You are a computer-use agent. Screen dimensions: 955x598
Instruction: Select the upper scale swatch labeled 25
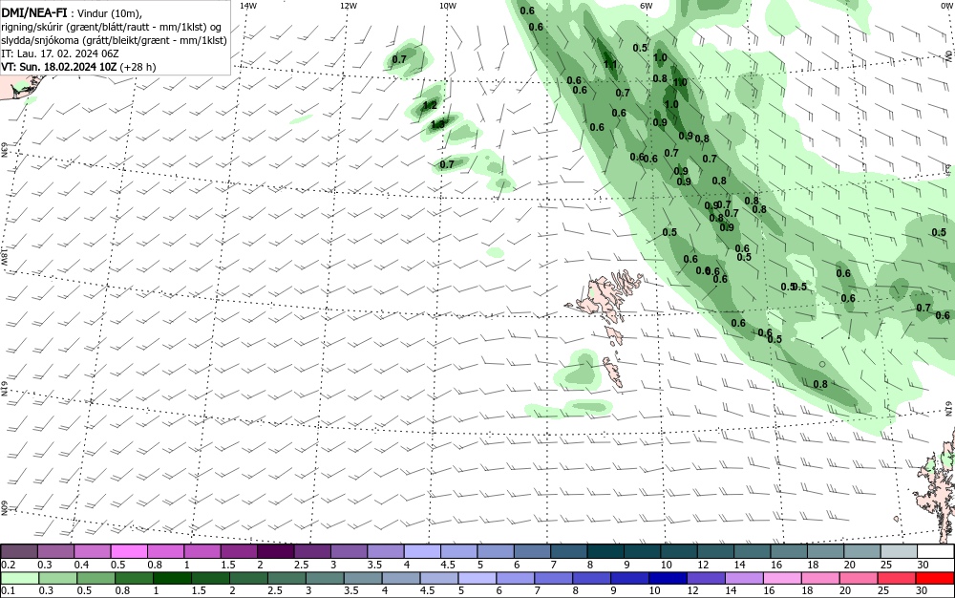coord(899,551)
